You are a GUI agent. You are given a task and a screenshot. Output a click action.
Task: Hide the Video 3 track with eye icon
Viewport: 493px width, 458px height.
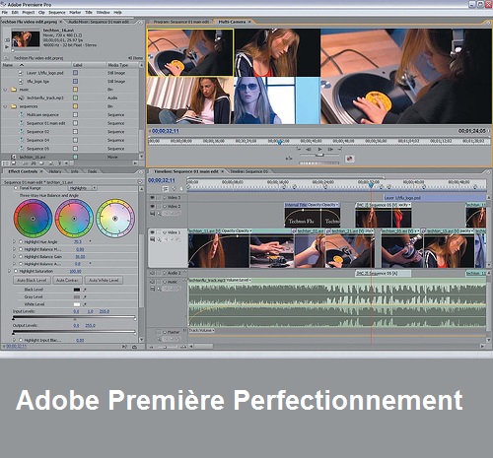(152, 198)
